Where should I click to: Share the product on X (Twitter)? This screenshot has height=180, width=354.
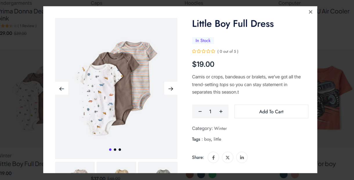227,157
